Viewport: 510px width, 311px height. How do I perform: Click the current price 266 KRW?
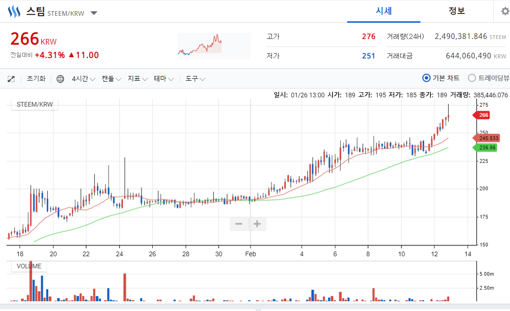[33, 39]
